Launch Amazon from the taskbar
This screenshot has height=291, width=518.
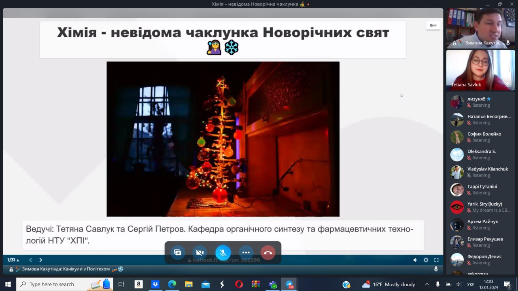[x=138, y=284]
